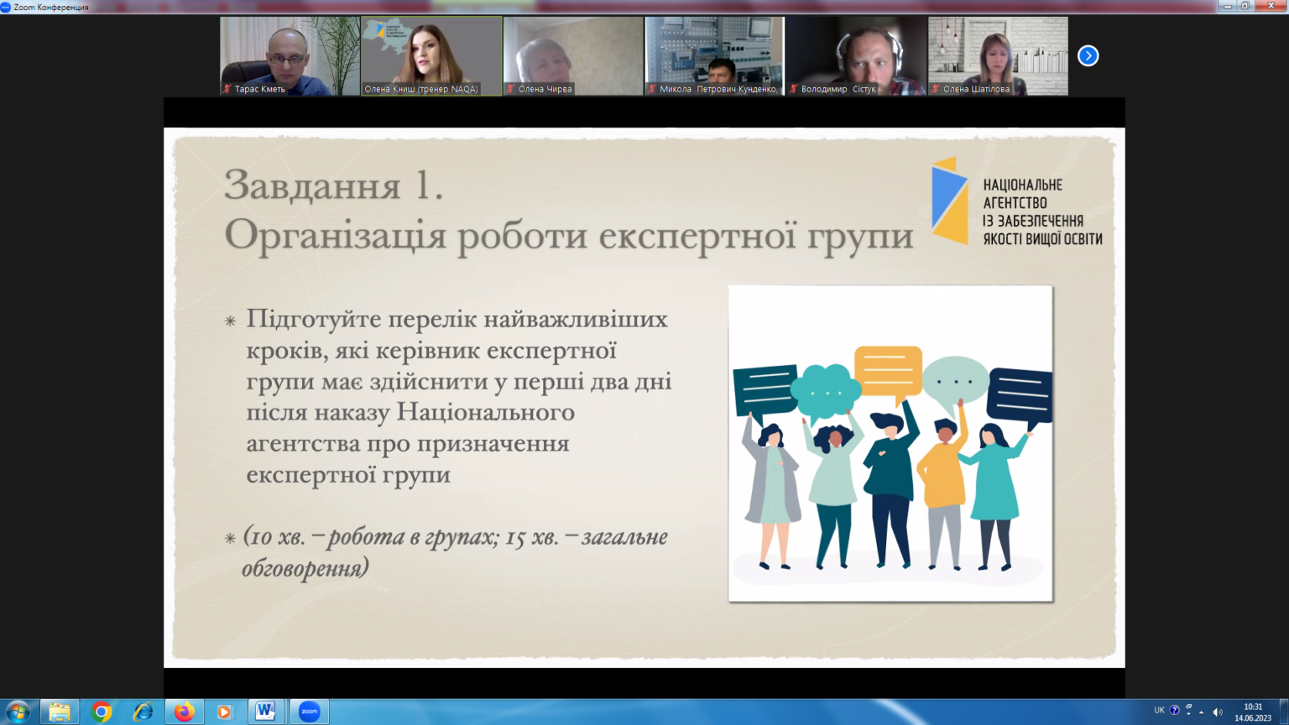The image size is (1289, 725).
Task: Select Олена Книш (тренер NAQA) video thumbnail
Action: 431,55
